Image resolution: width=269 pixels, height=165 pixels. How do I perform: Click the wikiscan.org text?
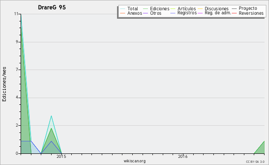(134, 161)
